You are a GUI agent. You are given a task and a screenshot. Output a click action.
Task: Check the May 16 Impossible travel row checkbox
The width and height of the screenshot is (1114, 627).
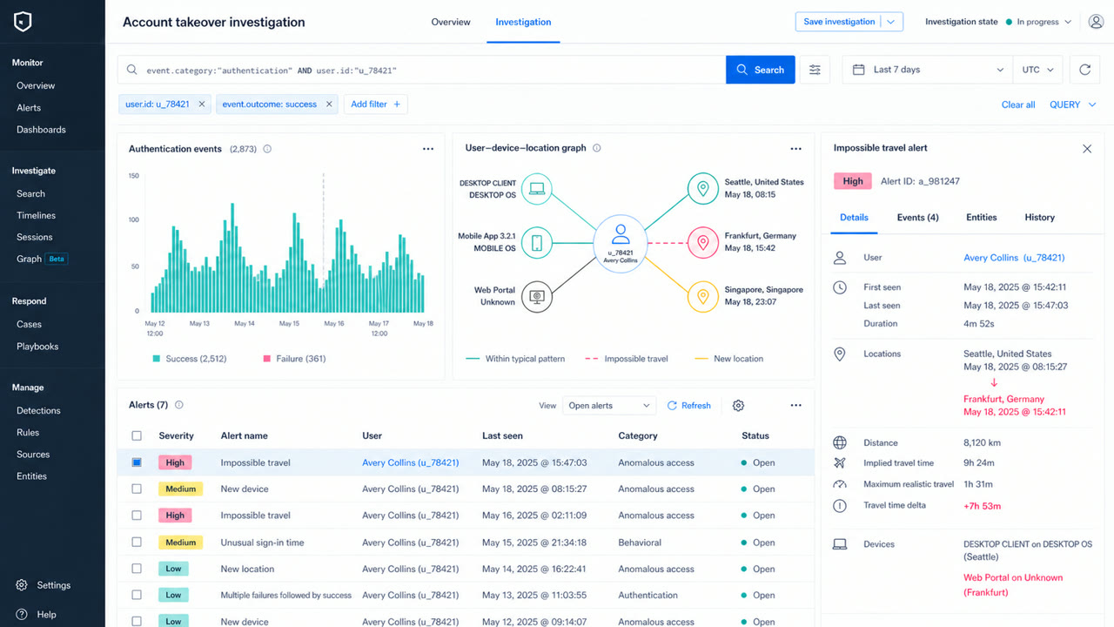pyautogui.click(x=137, y=516)
